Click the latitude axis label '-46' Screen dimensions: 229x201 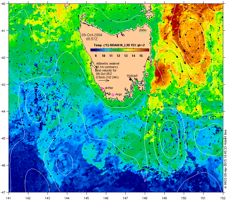click(3, 165)
